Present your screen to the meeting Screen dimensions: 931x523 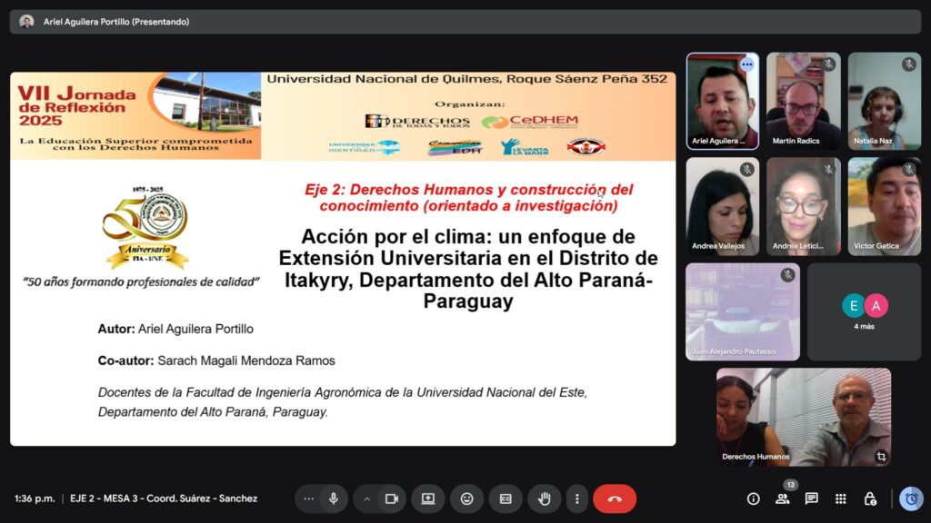click(427, 498)
